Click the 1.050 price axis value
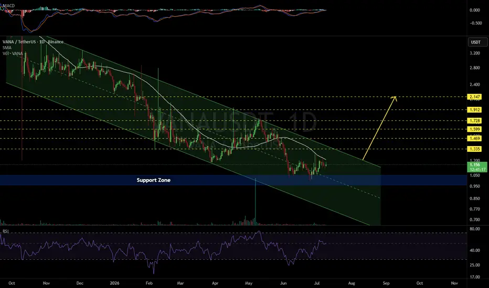The height and width of the screenshot is (288, 489). pos(475,175)
